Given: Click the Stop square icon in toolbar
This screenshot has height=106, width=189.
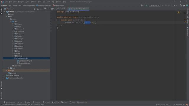Looking at the screenshot, I should (177, 5).
